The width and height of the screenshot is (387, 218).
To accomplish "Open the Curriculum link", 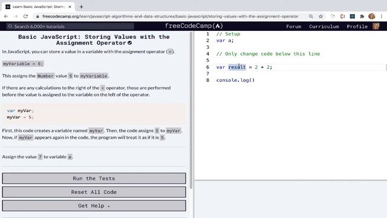I will (324, 27).
